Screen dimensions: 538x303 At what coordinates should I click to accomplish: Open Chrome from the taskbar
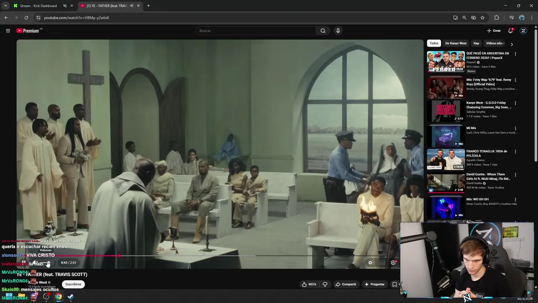[58, 297]
